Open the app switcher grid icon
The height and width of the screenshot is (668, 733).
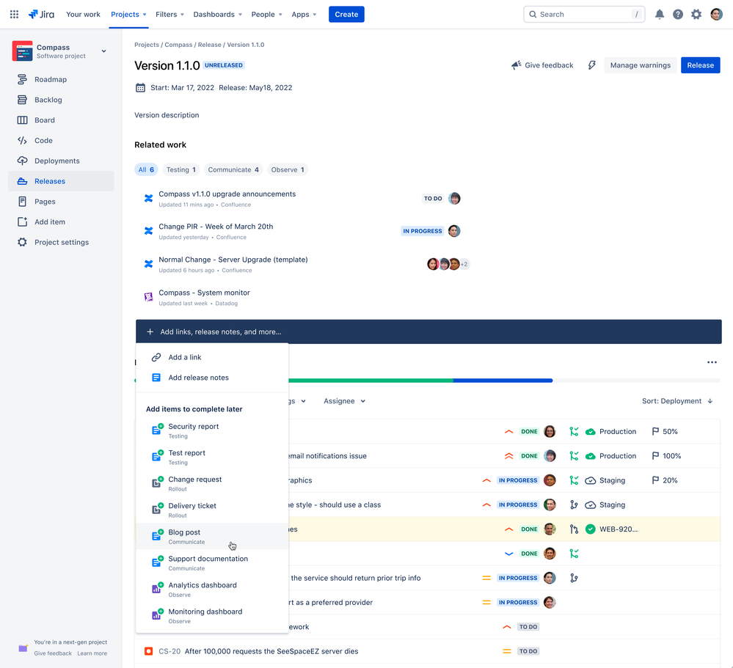point(14,14)
